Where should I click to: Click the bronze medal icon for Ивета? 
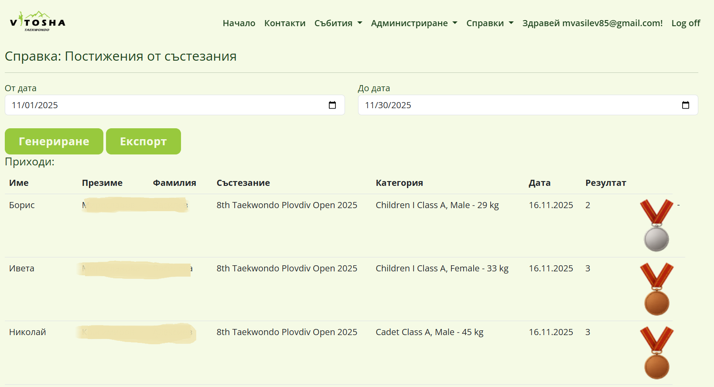656,289
